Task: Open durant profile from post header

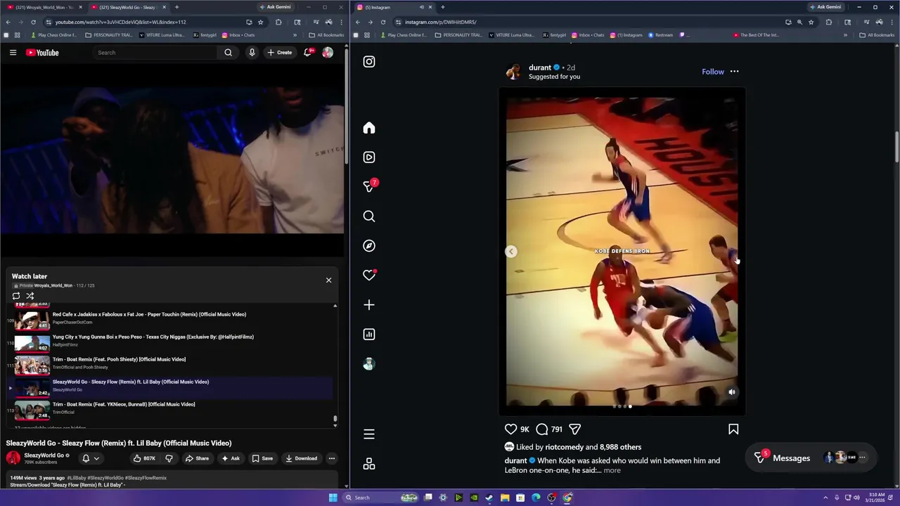Action: click(x=540, y=67)
